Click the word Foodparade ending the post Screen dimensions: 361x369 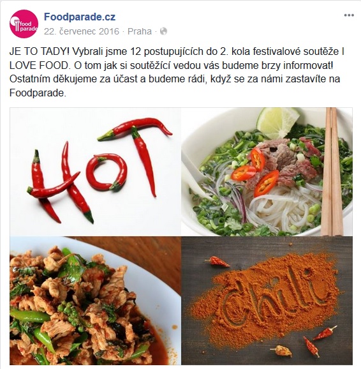point(37,93)
